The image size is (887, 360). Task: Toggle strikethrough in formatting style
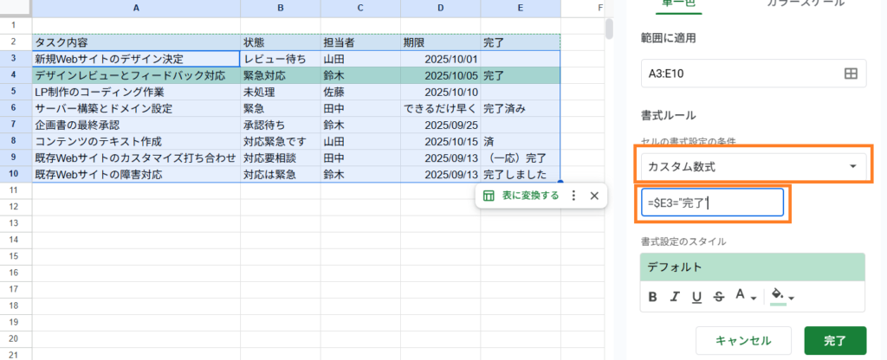click(717, 297)
